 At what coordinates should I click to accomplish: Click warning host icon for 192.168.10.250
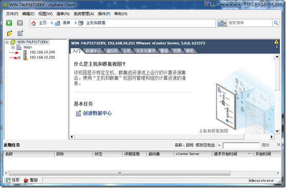(25, 58)
